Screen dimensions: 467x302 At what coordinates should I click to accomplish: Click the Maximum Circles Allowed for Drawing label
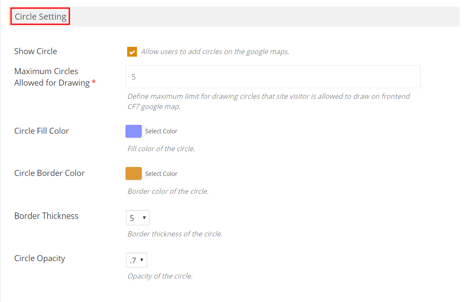tap(52, 77)
